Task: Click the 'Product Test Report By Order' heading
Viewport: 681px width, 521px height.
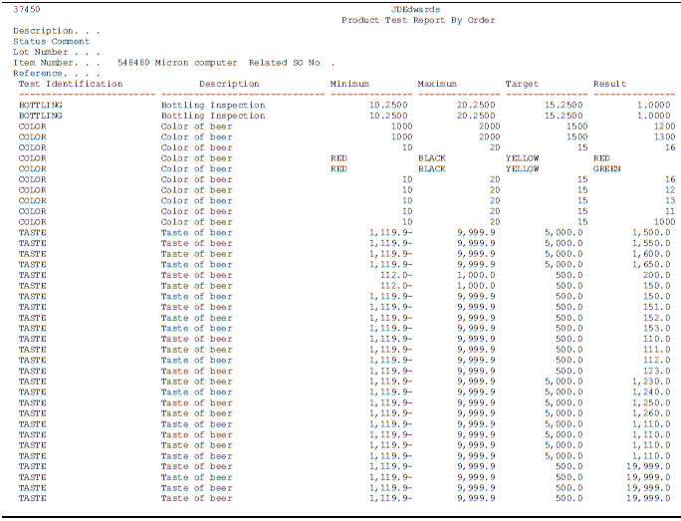Action: 418,20
